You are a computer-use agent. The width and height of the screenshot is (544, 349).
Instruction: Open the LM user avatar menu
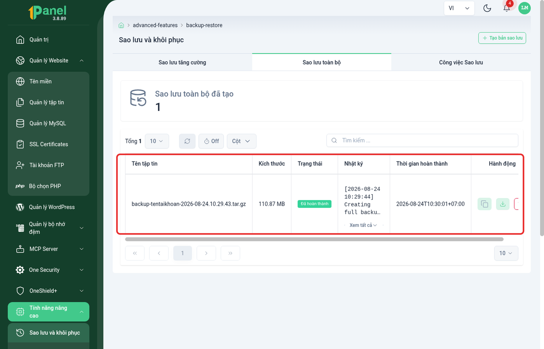525,8
